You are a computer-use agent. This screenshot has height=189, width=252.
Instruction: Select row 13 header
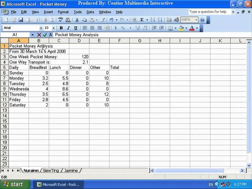4,110
